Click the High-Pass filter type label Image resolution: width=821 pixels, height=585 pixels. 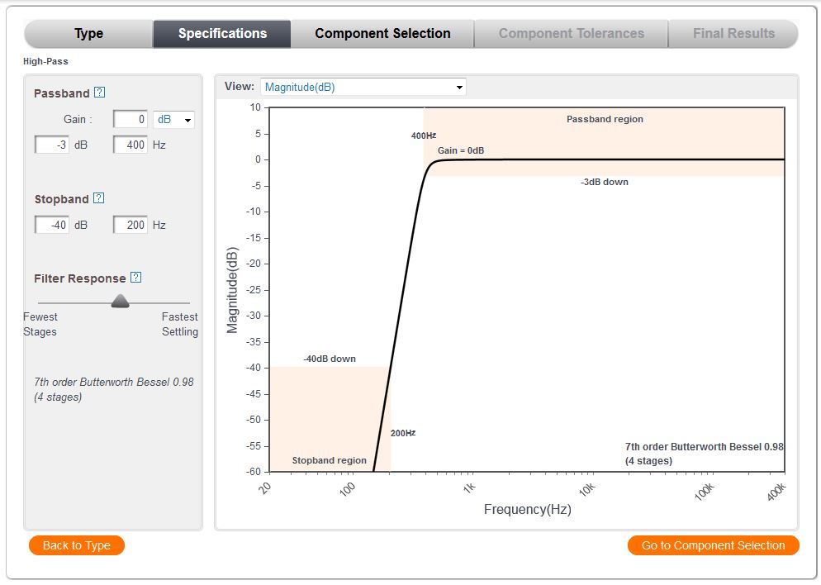45,61
